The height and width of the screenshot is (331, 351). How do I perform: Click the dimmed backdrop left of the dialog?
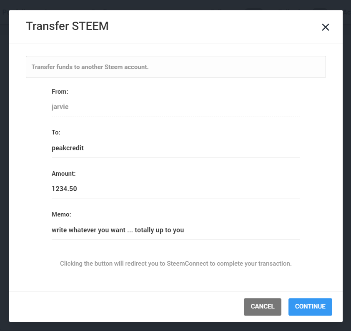click(4, 167)
